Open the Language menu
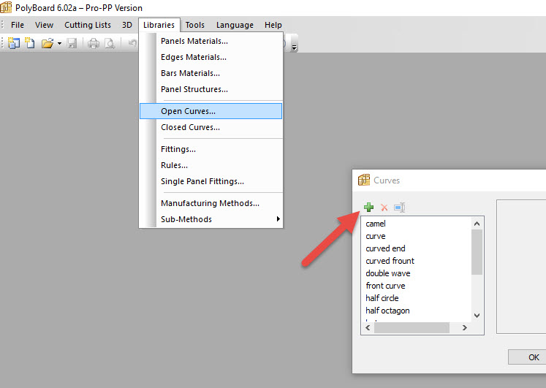This screenshot has width=546, height=388. 235,25
